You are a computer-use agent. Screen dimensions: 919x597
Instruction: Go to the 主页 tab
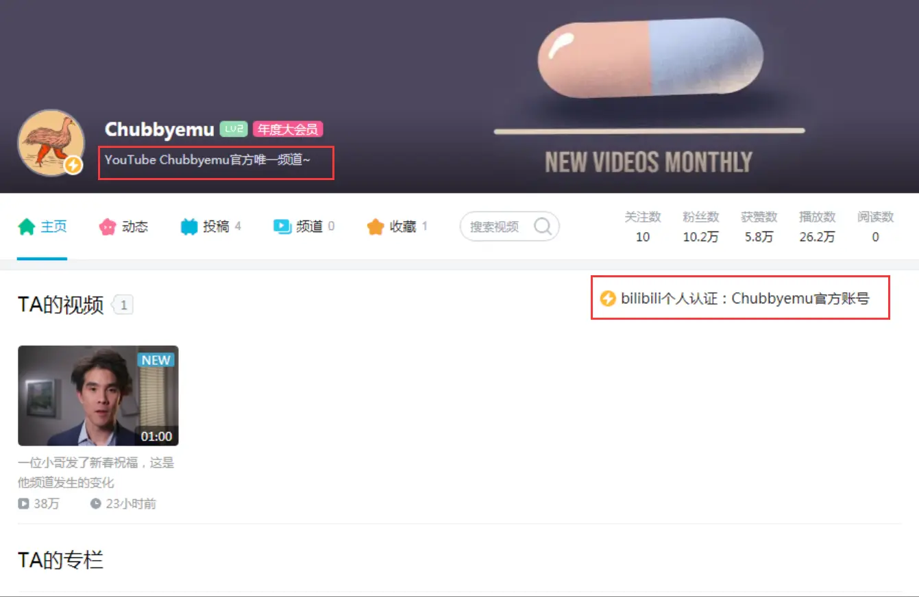point(42,227)
